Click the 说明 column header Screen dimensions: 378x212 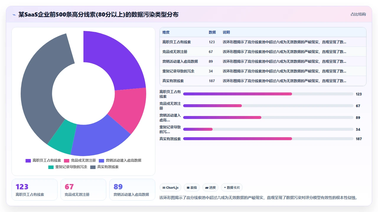226,32
